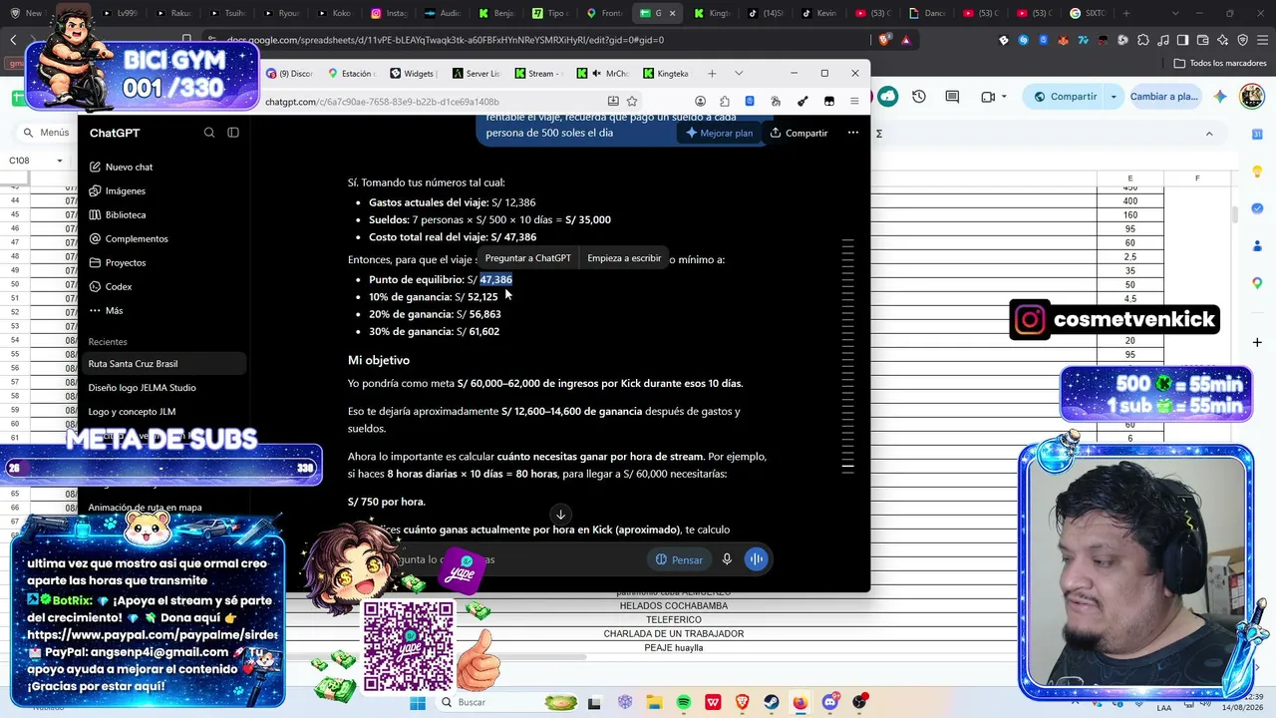Viewport: 1276px width, 718px height.
Task: Open Complementos in the sidebar
Action: (x=137, y=238)
